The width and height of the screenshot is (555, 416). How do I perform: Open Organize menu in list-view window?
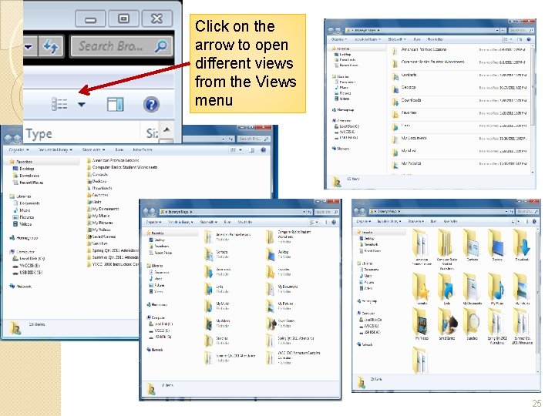click(x=18, y=149)
